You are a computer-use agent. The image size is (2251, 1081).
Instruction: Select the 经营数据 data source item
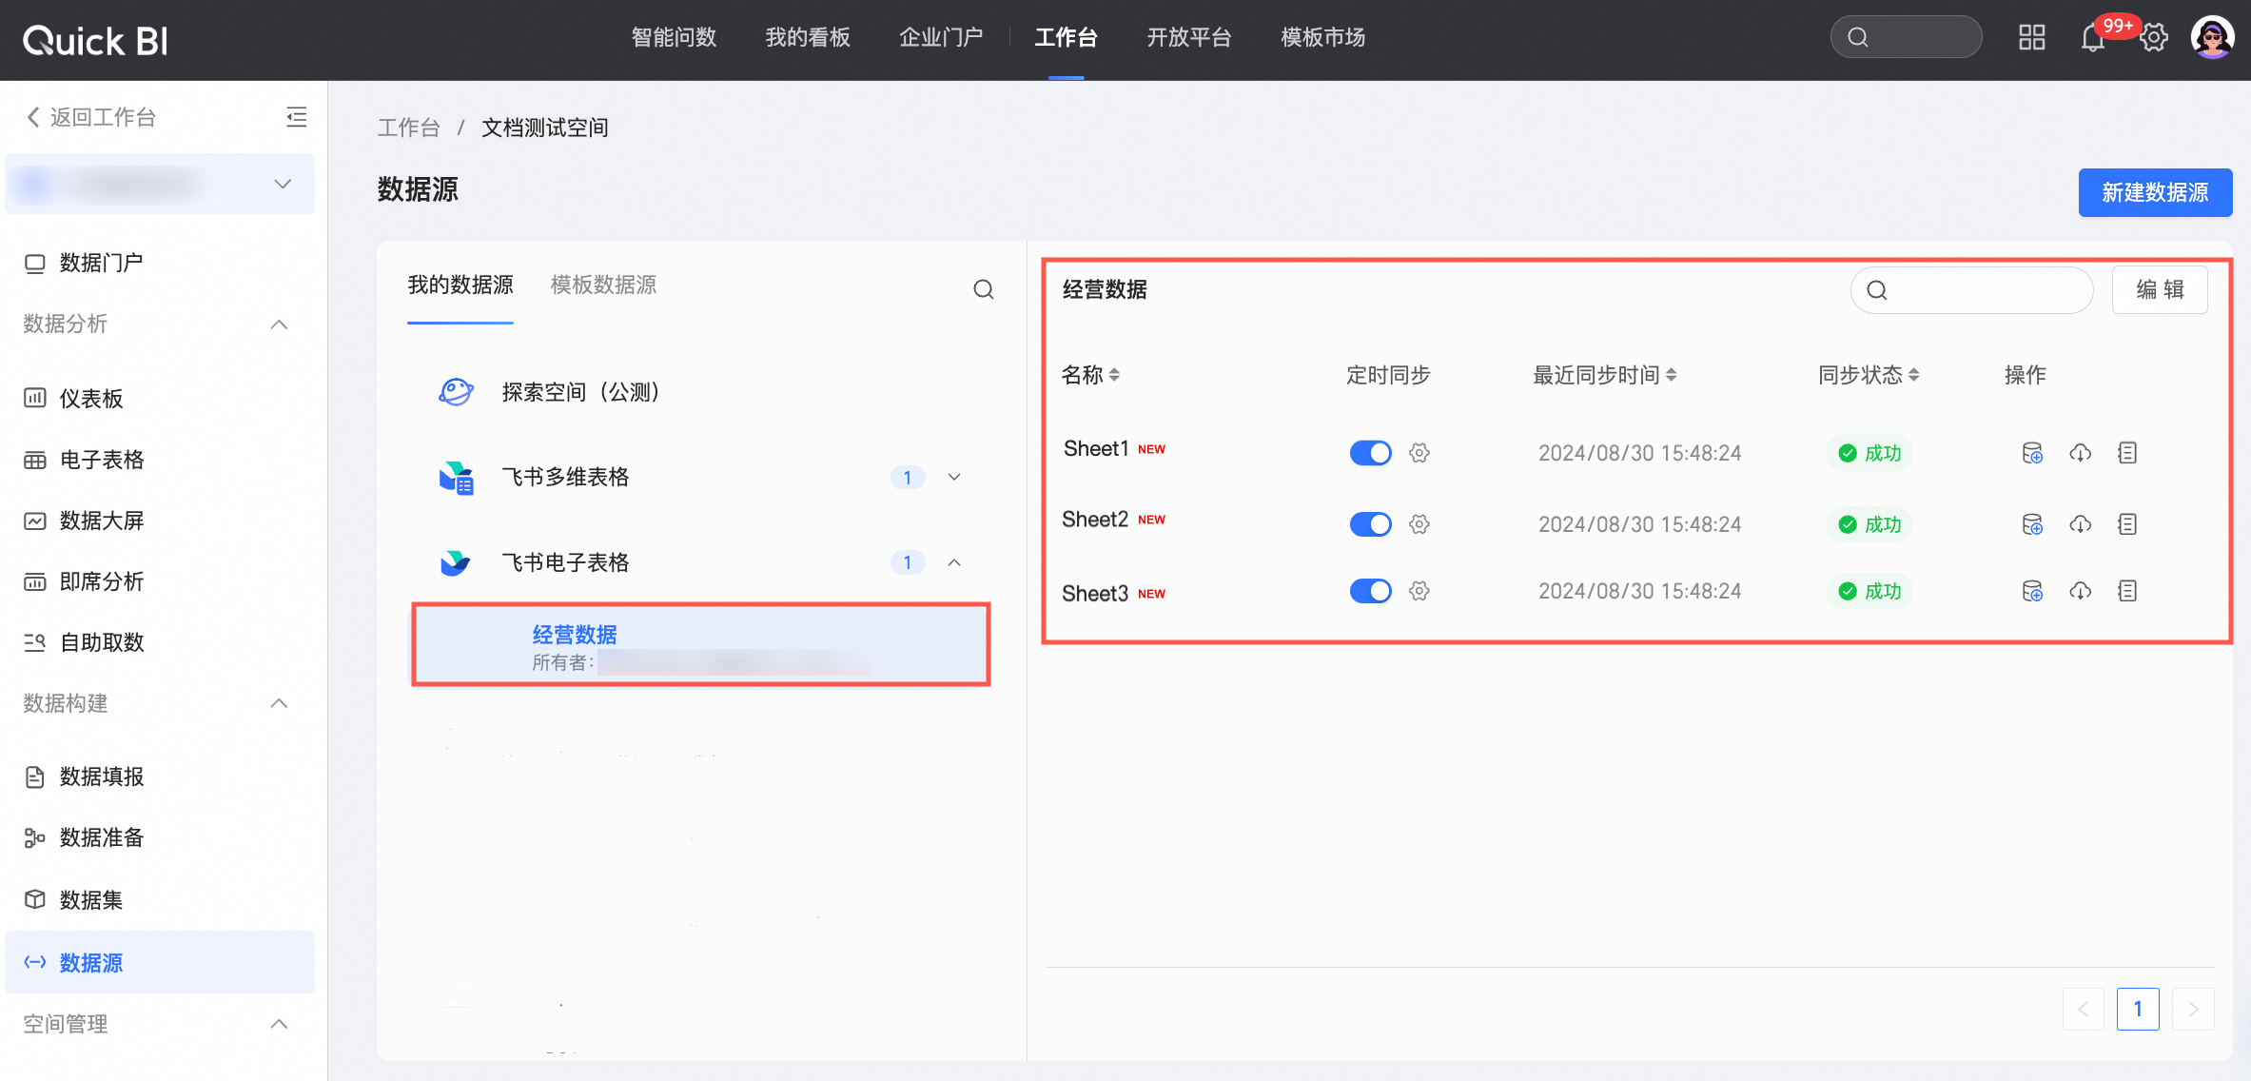coord(701,645)
